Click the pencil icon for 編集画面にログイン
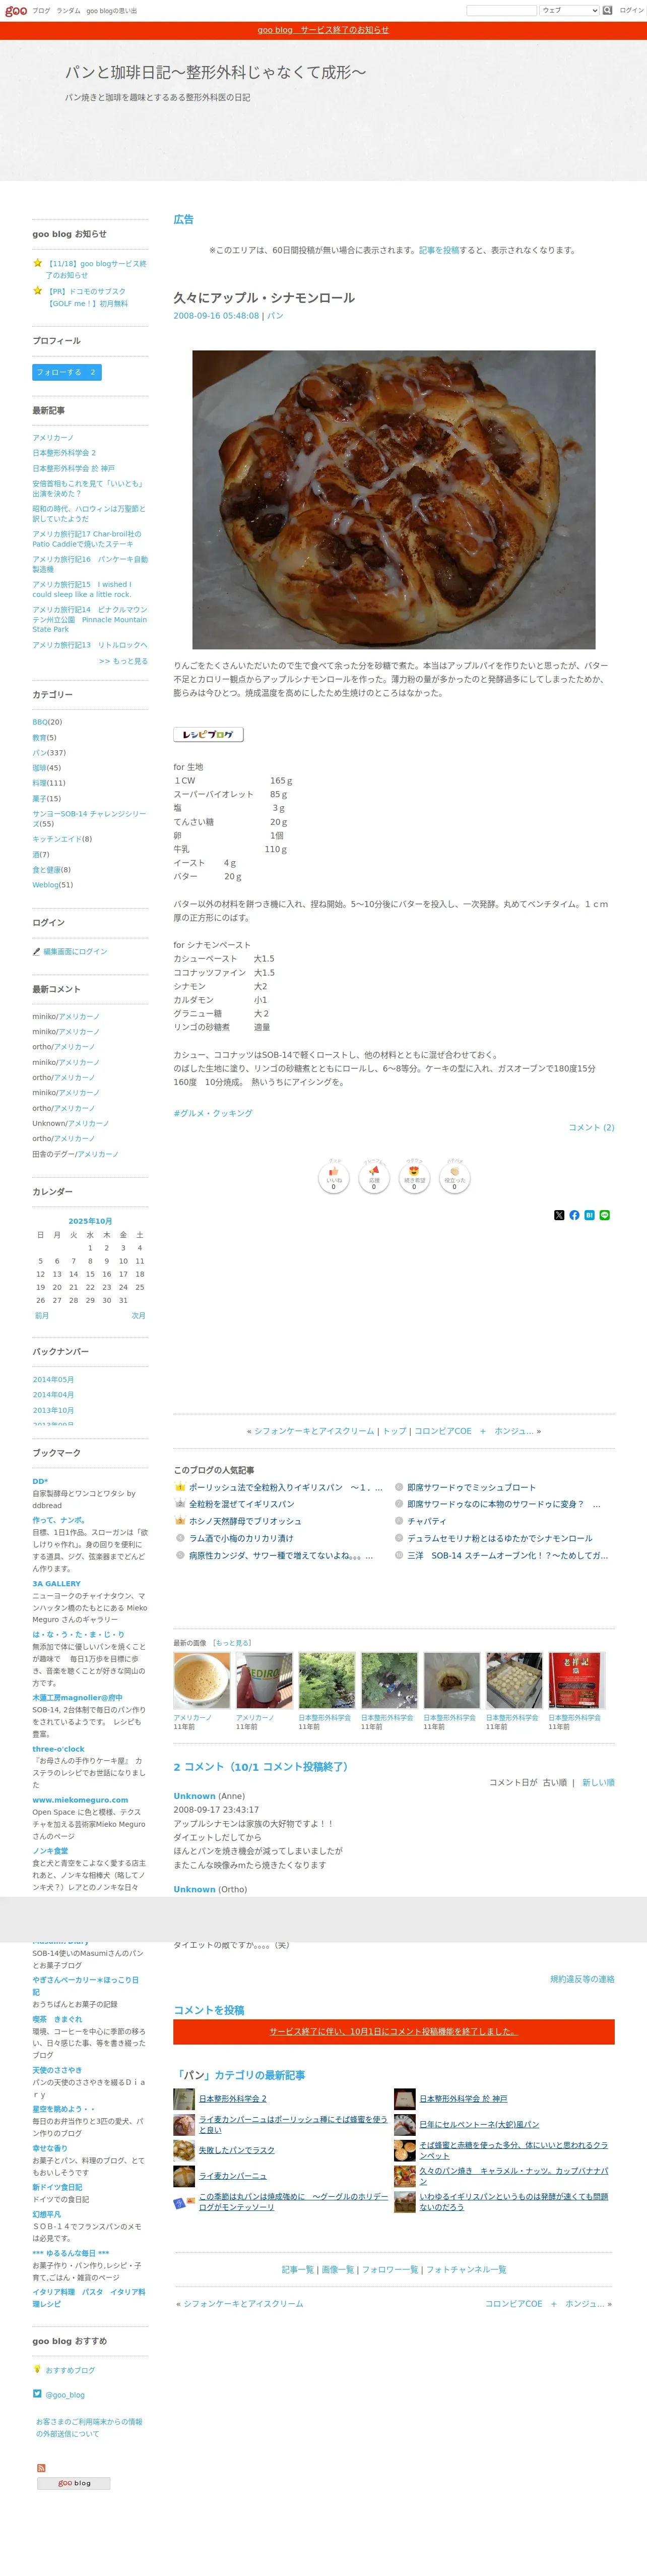647x2576 pixels. (36, 952)
